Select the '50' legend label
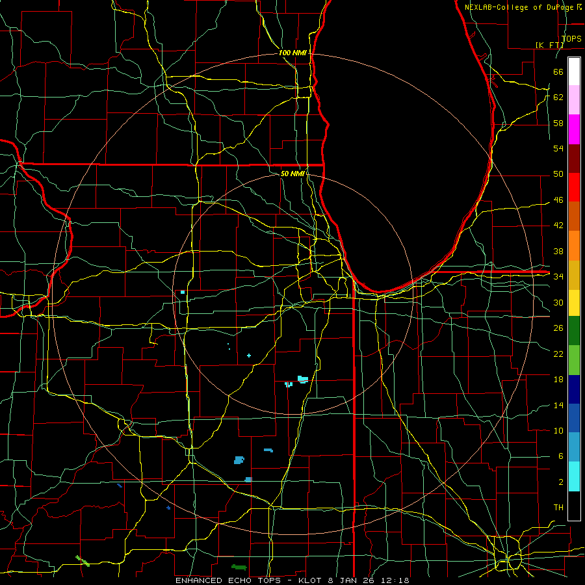Image resolution: width=585 pixels, height=585 pixels. (558, 174)
